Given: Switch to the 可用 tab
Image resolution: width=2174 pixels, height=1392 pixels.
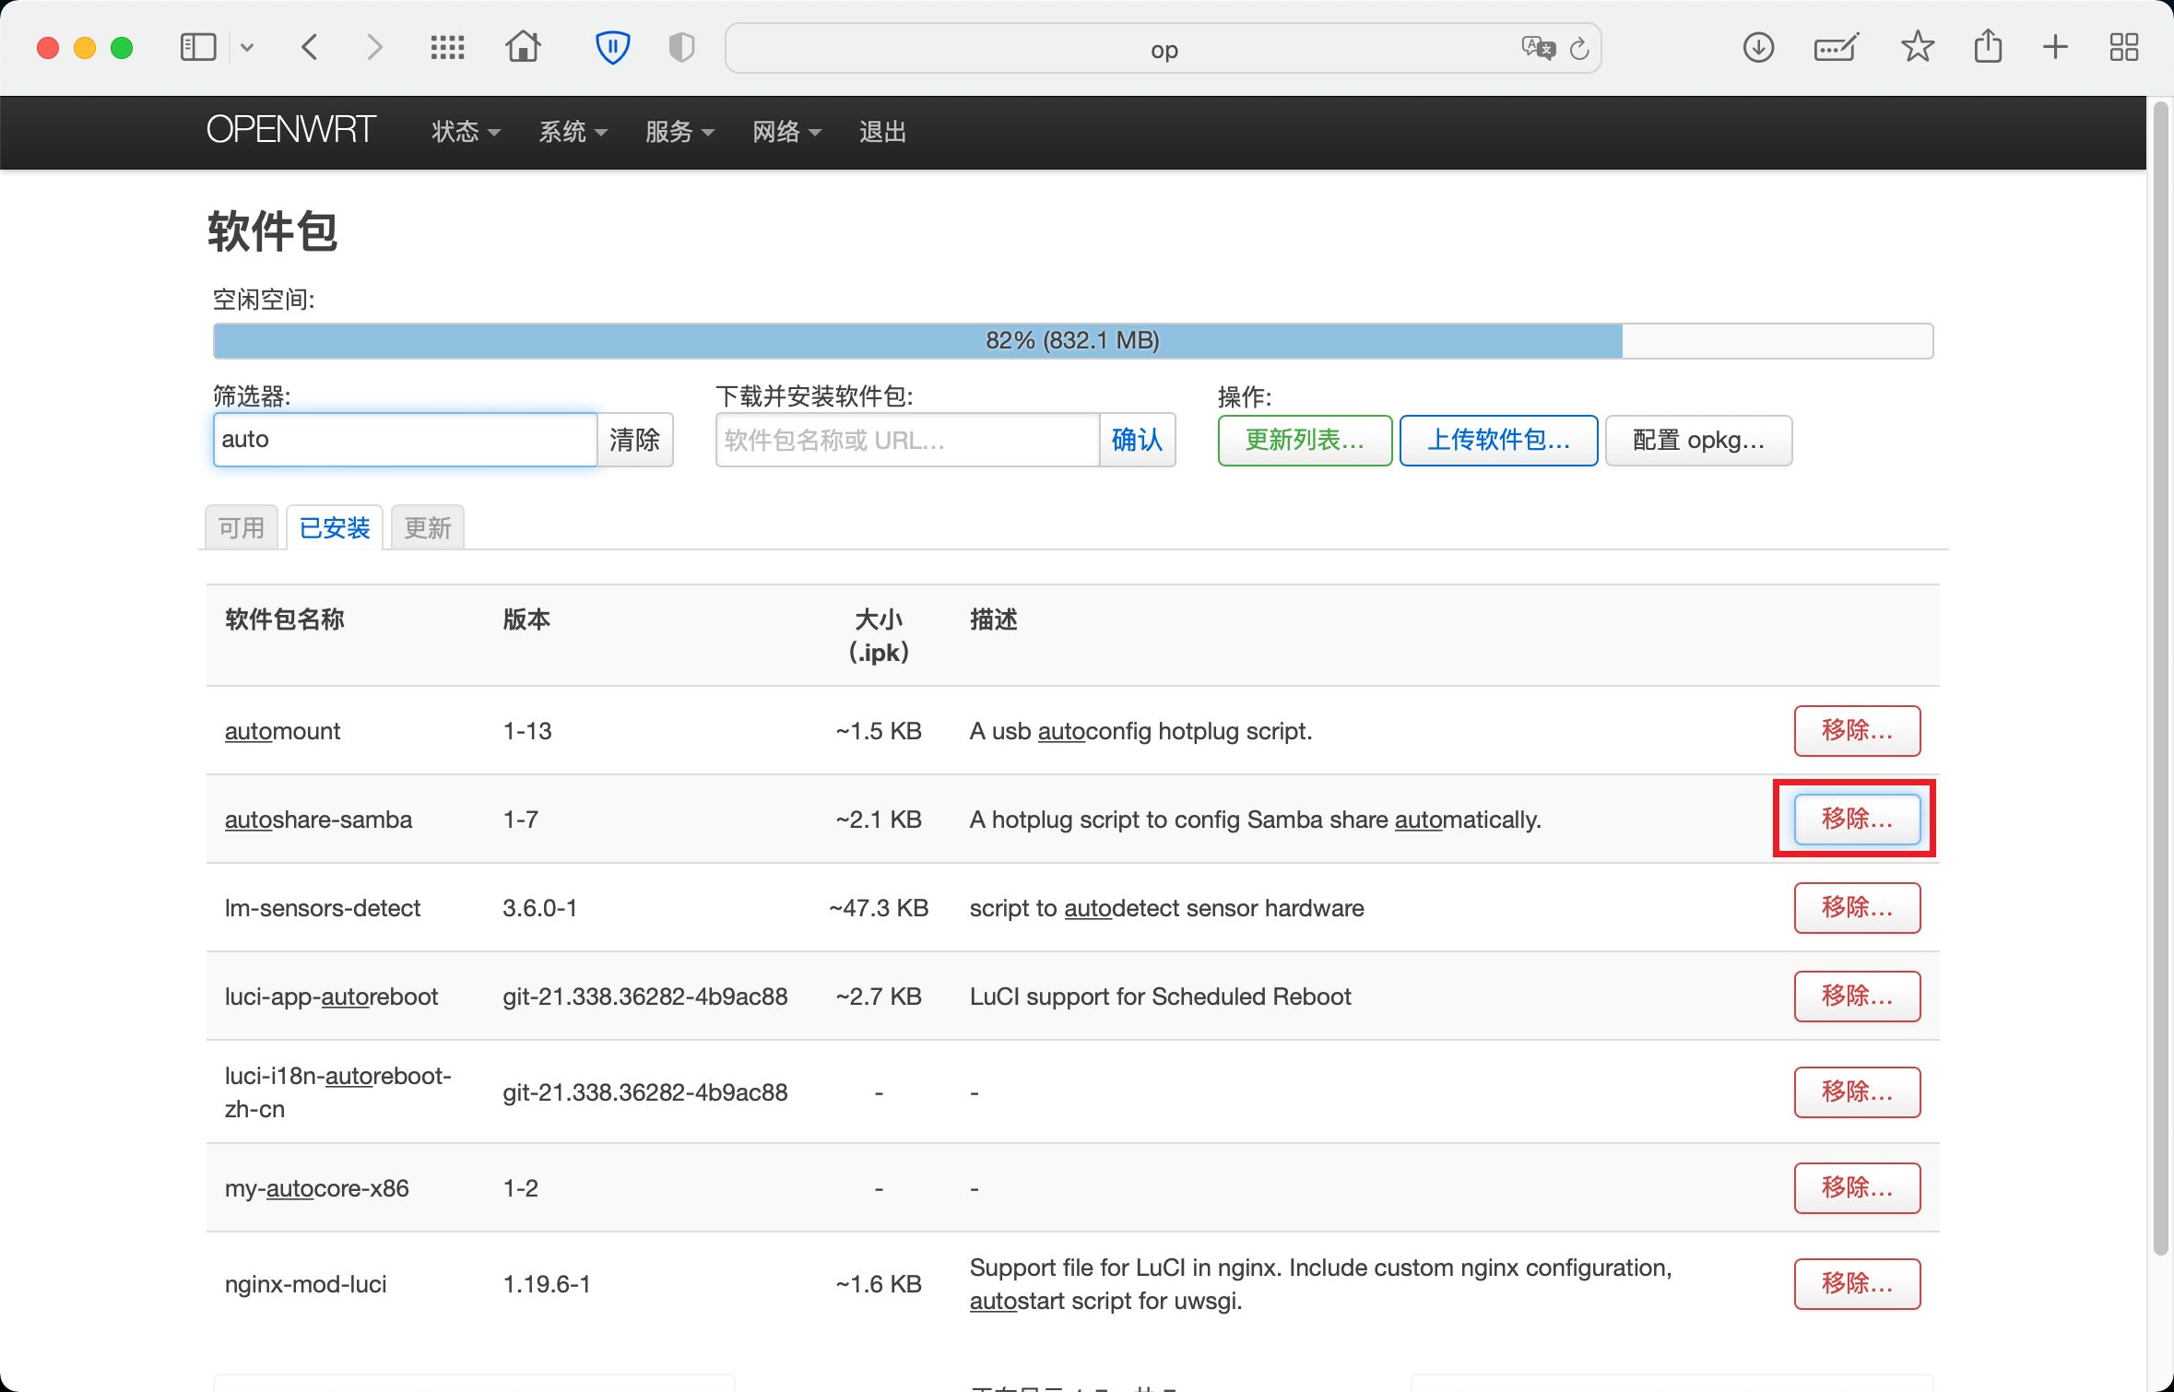Looking at the screenshot, I should click(241, 528).
